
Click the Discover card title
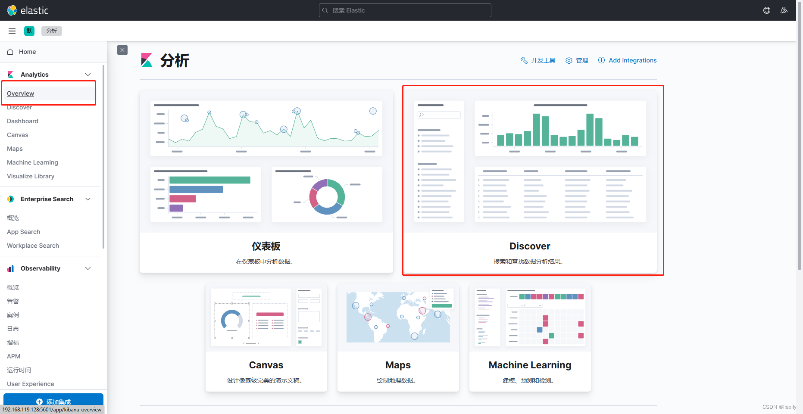(x=530, y=246)
